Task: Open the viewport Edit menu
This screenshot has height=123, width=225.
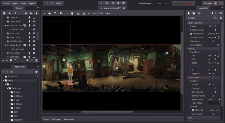Action: point(101,13)
